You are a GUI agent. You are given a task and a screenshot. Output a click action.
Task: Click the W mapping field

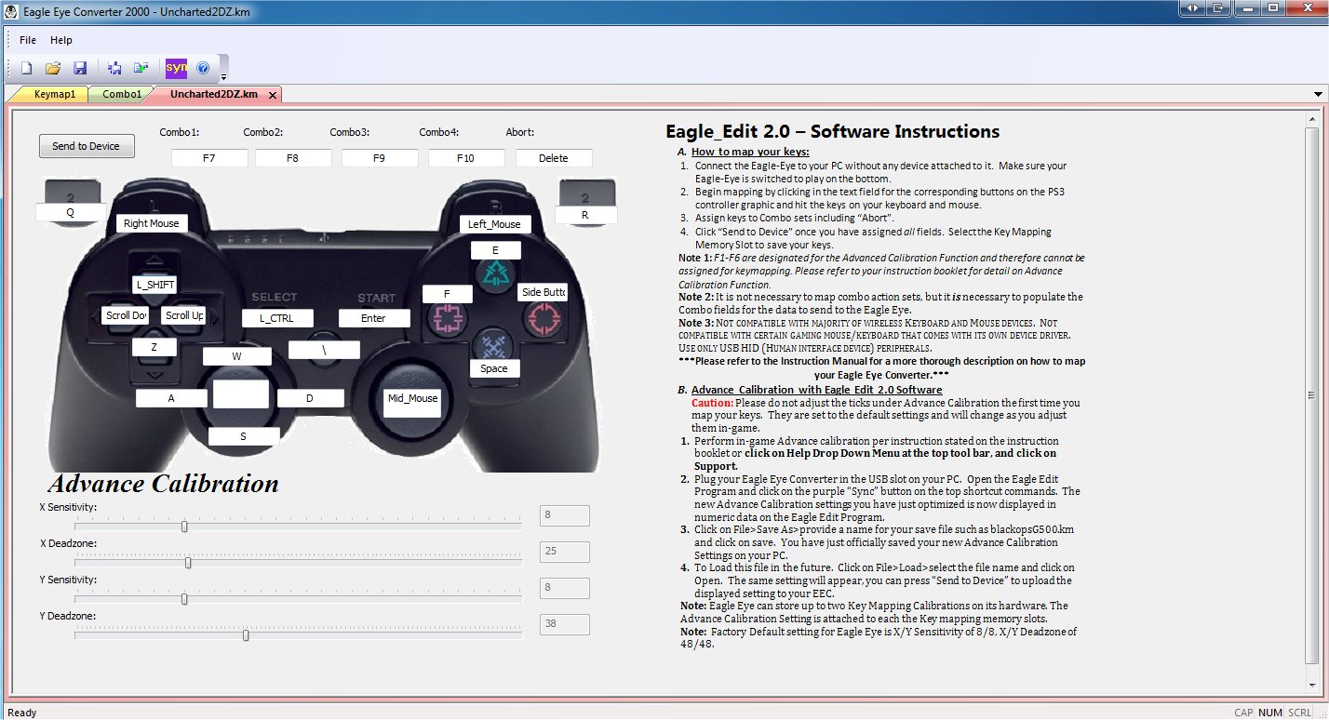[x=237, y=356]
